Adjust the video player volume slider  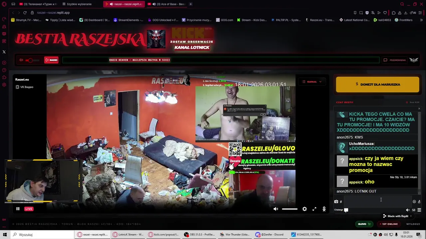290,209
